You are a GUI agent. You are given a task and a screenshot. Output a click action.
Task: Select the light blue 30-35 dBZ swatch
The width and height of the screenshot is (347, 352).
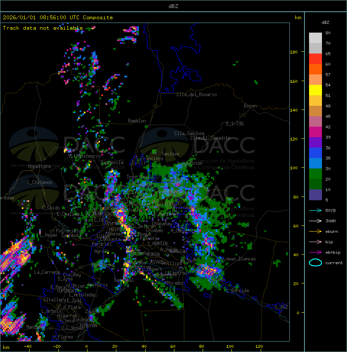(x=315, y=163)
